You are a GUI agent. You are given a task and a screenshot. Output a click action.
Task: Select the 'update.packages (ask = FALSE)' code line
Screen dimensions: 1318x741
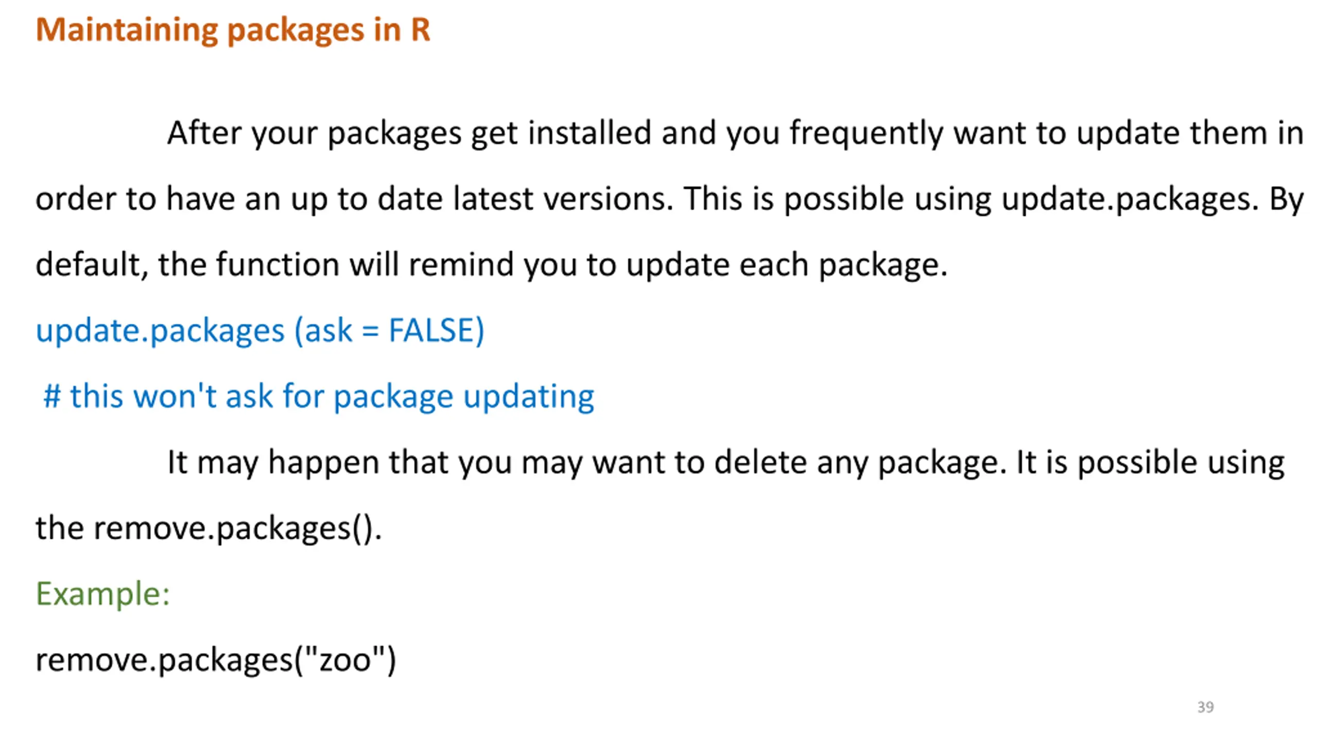pyautogui.click(x=260, y=330)
